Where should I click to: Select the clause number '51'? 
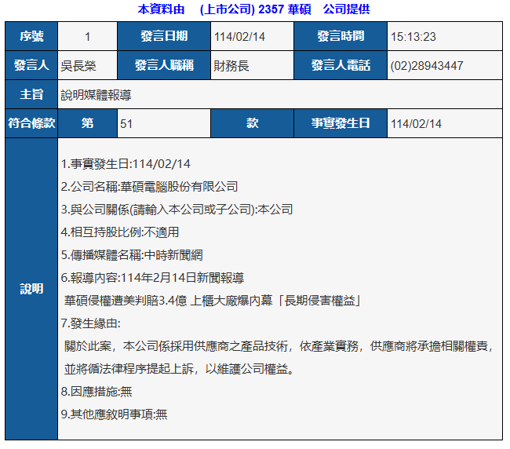pyautogui.click(x=126, y=124)
